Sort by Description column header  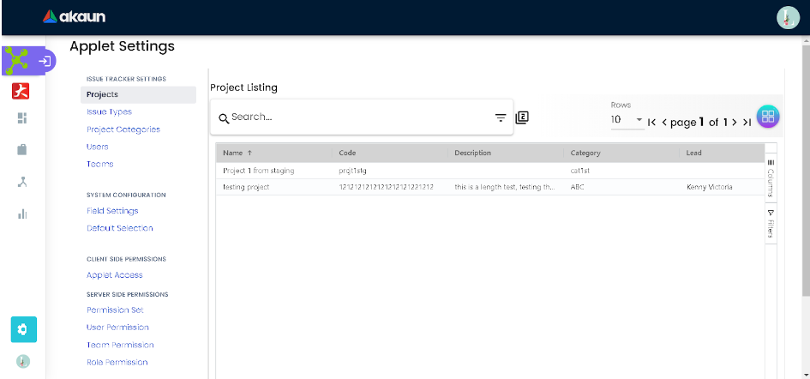coord(505,153)
